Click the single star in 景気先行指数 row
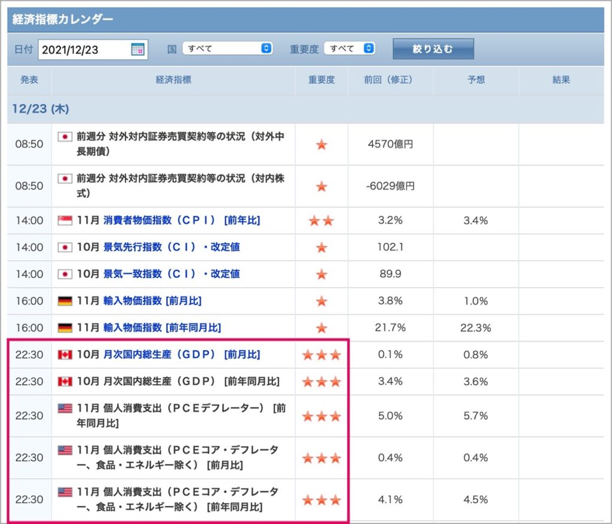This screenshot has height=524, width=612. click(321, 248)
